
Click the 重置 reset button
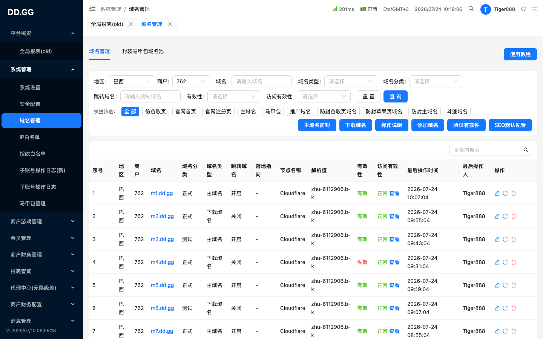click(368, 96)
